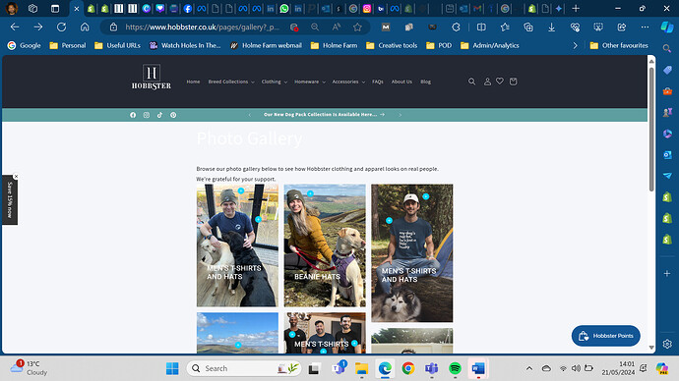
Task: Open the Admin/Analytics bookmarks folder
Action: click(x=490, y=45)
